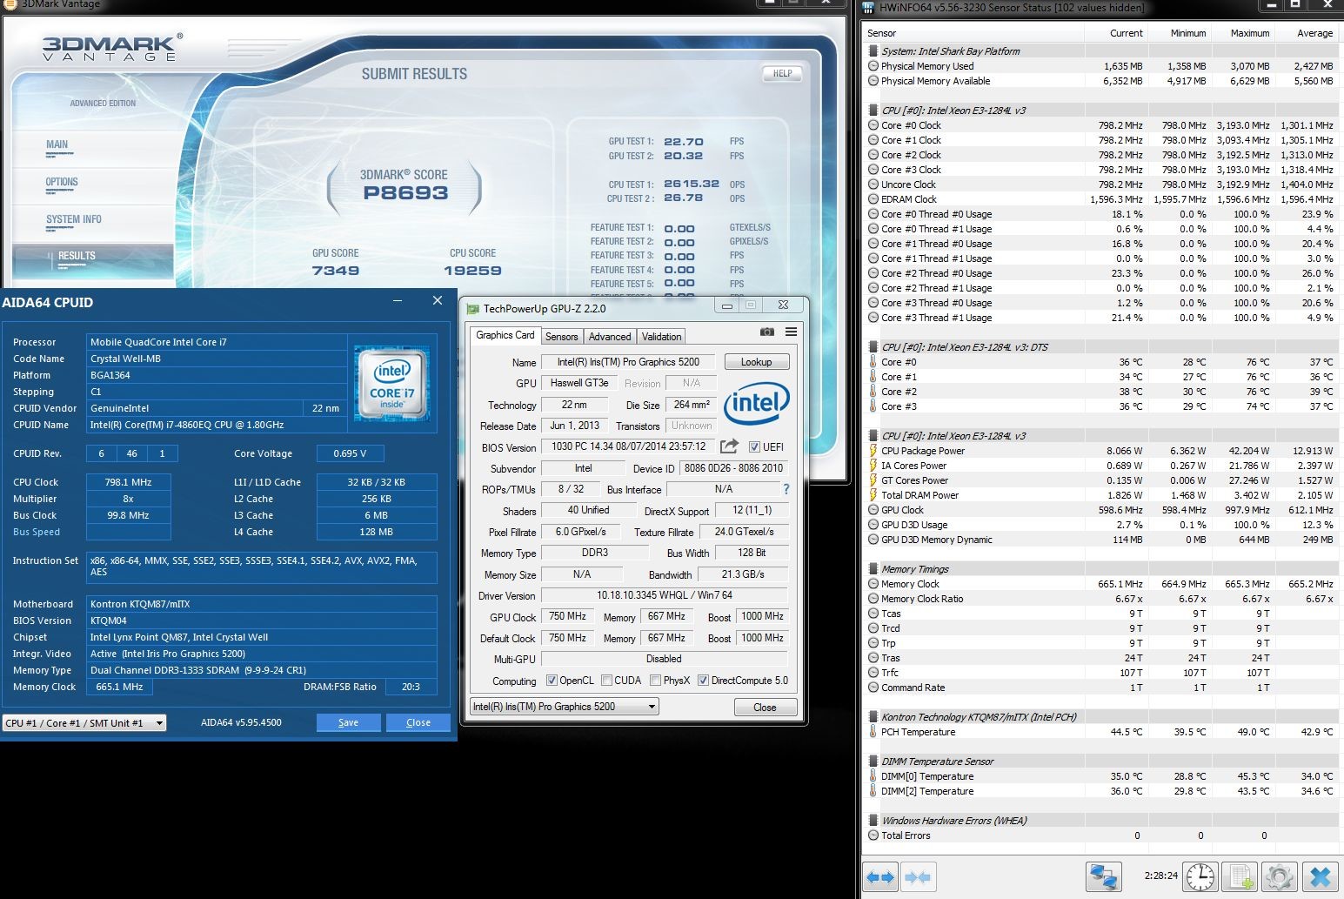The image size is (1344, 899).
Task: Click the 3DMark HELP button
Action: click(x=782, y=73)
